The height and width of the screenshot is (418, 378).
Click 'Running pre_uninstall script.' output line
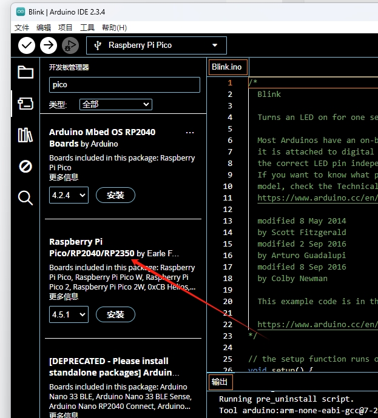click(286, 399)
